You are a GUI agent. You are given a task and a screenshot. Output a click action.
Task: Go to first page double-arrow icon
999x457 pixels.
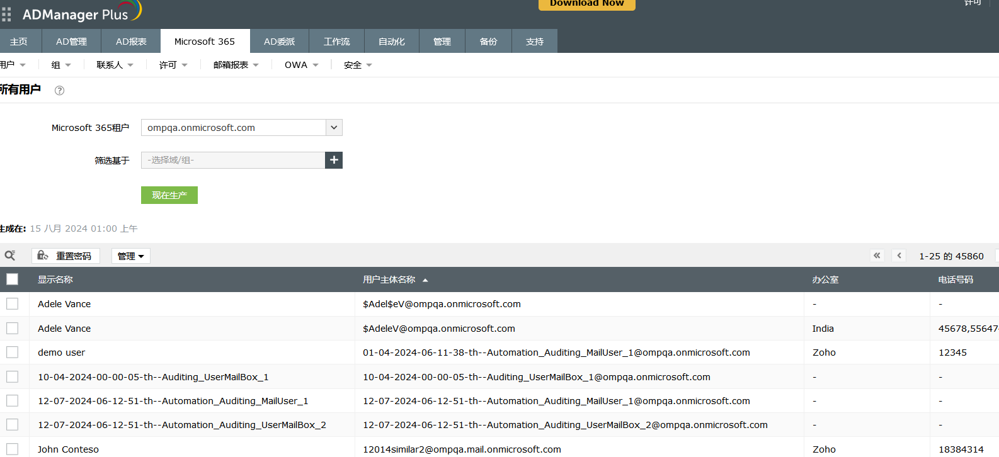[877, 256]
